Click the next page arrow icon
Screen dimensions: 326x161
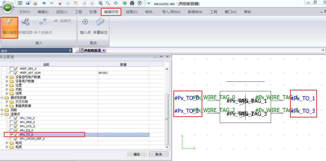tap(92, 3)
